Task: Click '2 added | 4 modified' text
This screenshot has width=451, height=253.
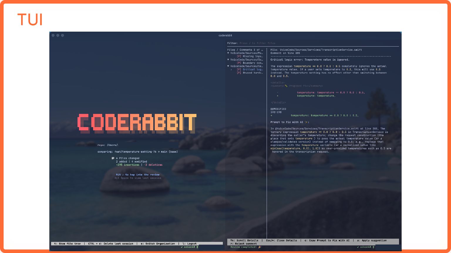Action: 132,161
